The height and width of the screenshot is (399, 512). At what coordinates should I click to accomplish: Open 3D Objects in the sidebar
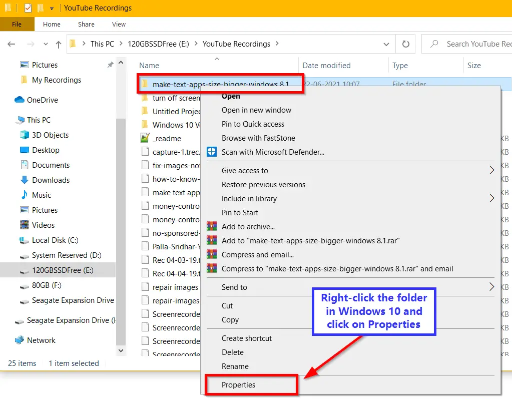click(x=50, y=135)
